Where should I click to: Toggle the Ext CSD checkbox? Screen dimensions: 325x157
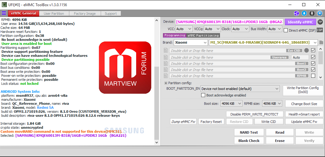coord(313,50)
